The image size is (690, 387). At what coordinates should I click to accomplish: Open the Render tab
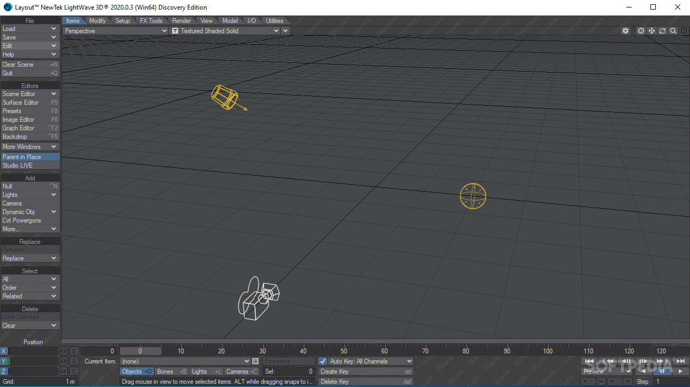pos(181,21)
